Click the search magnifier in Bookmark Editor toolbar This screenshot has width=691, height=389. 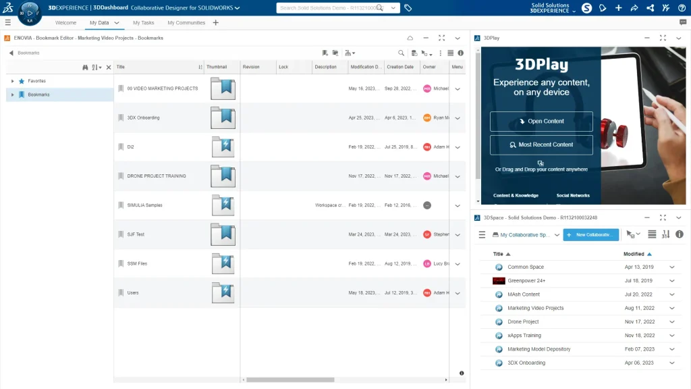pyautogui.click(x=401, y=53)
